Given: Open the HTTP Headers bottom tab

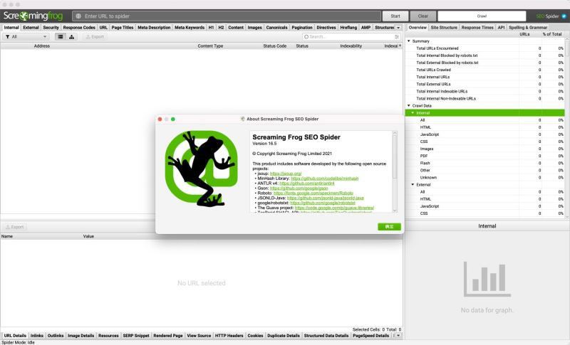Looking at the screenshot, I should [229, 336].
